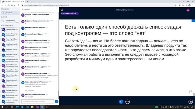Select user Акарбаев Артём in users list
195x109 pixels.
tap(10, 45)
